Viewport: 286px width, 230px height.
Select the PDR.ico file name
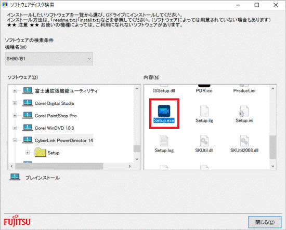204,91
